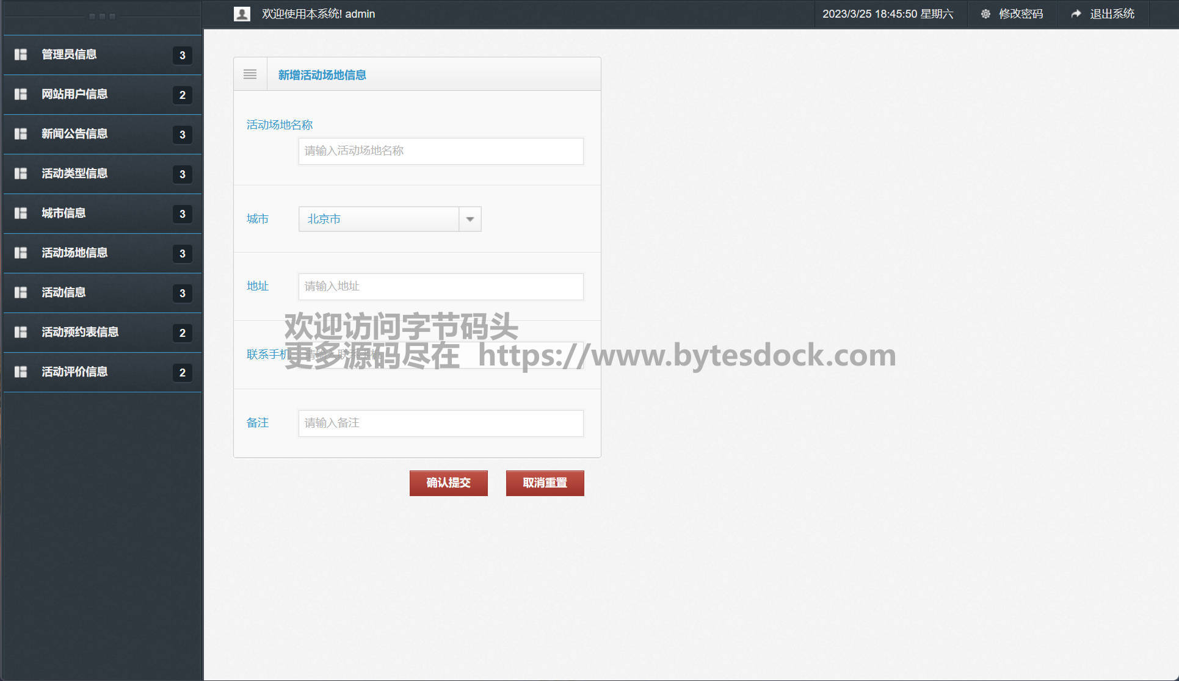Click the arrow icon beside 退出系统
Screen dimensions: 1179x681
[1076, 14]
